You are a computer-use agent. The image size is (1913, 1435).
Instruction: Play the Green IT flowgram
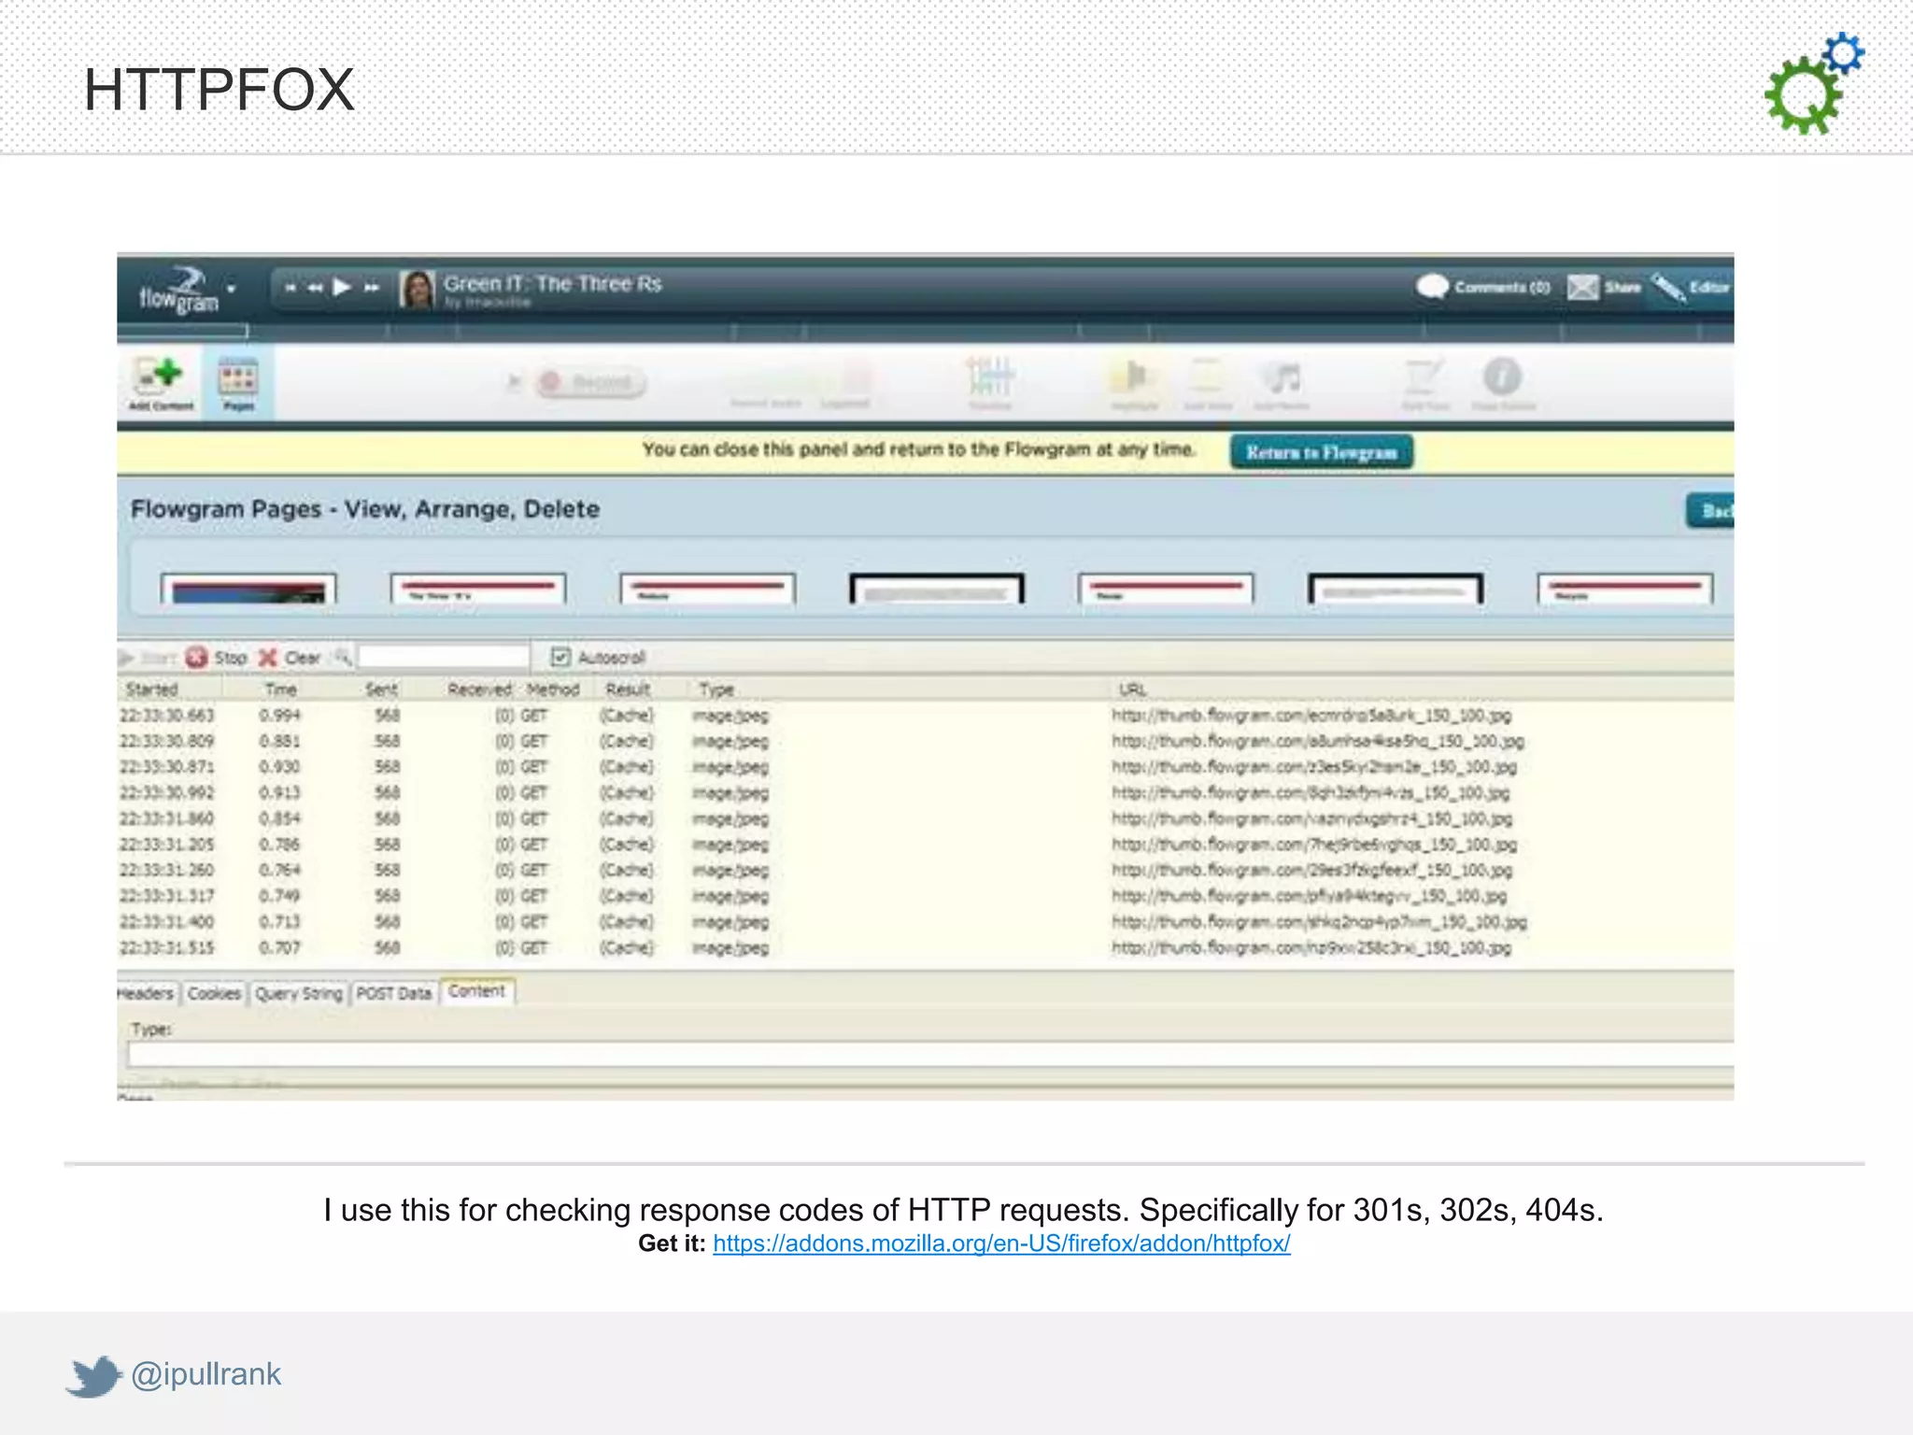click(x=342, y=287)
